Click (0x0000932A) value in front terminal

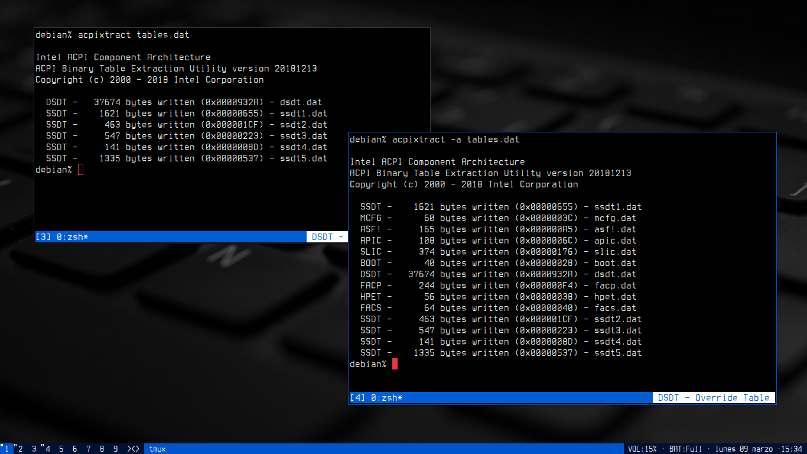coord(546,274)
